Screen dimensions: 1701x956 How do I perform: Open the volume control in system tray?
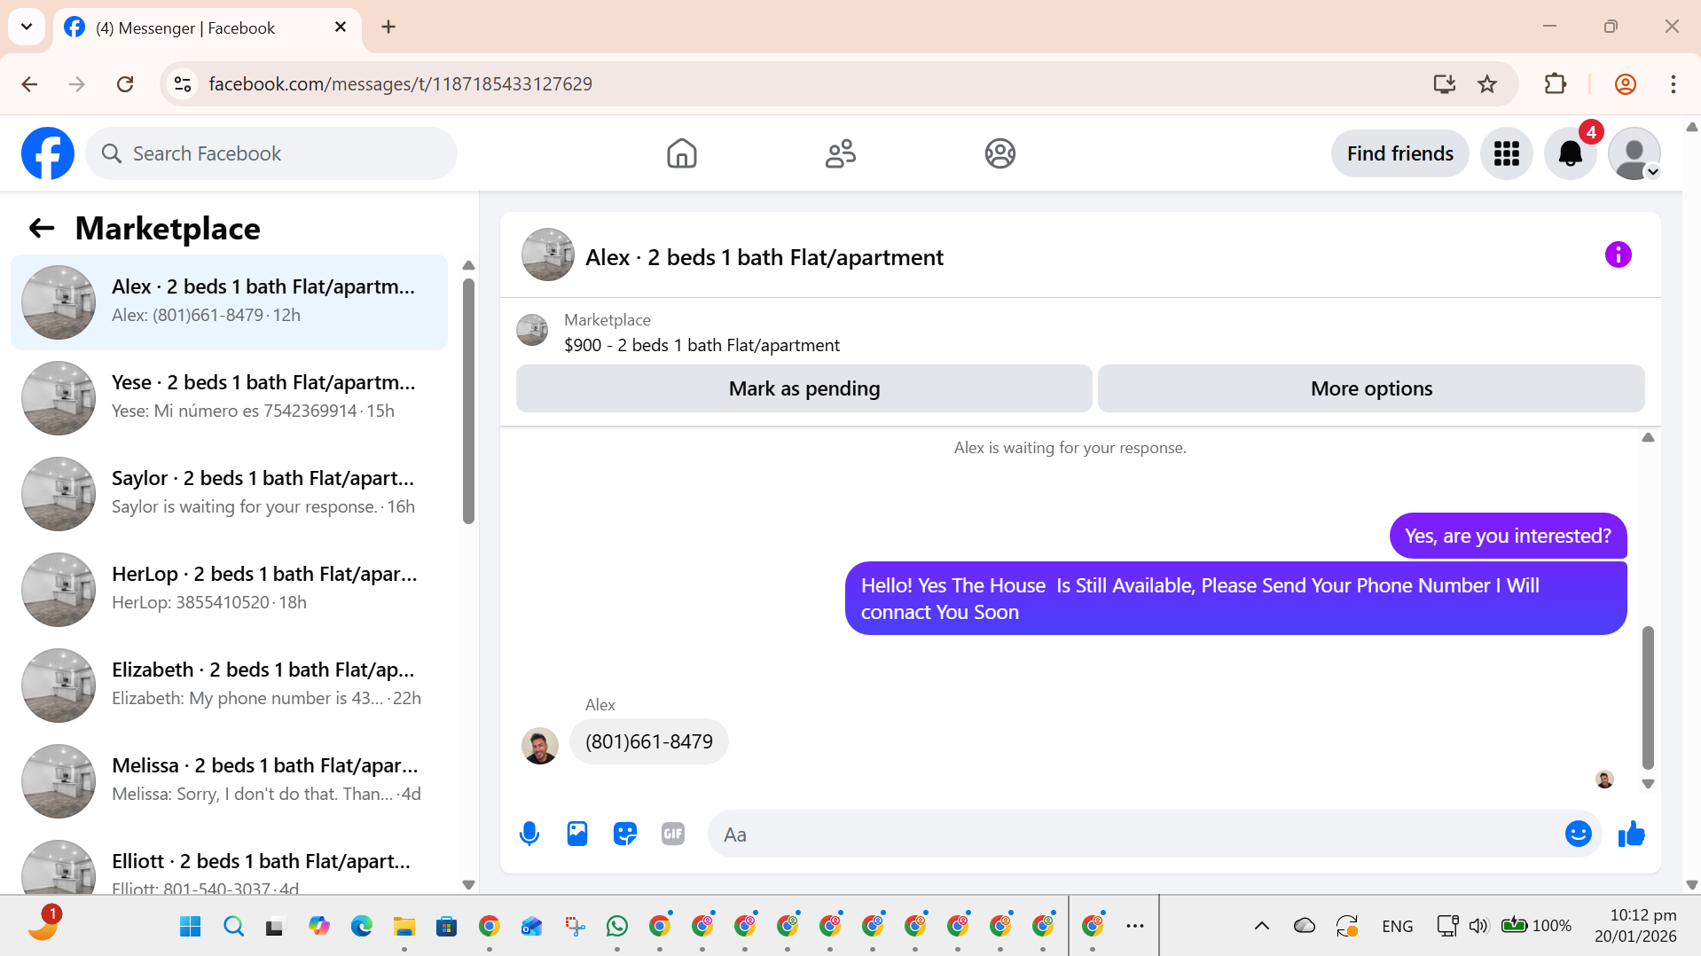point(1478,926)
